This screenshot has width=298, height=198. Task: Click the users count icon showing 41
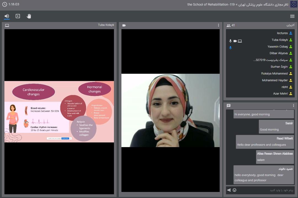(x=228, y=26)
